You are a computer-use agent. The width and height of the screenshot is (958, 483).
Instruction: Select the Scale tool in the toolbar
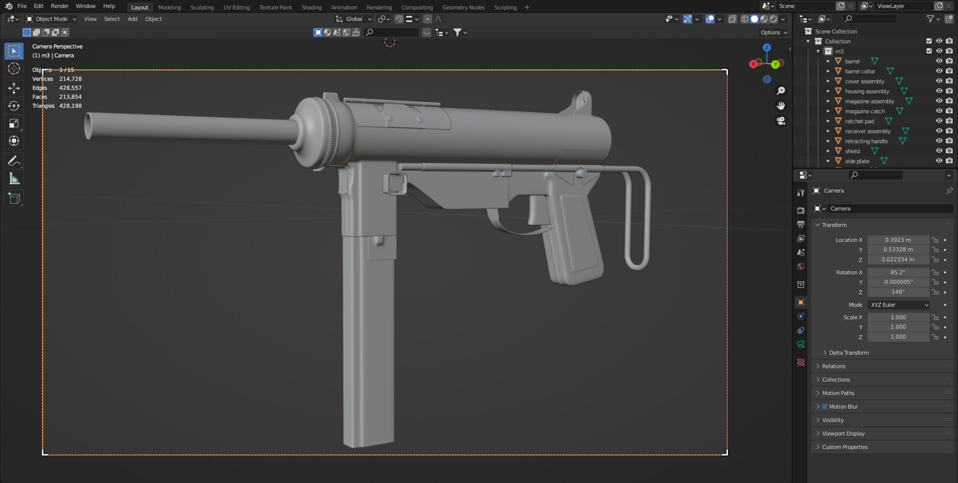click(13, 123)
